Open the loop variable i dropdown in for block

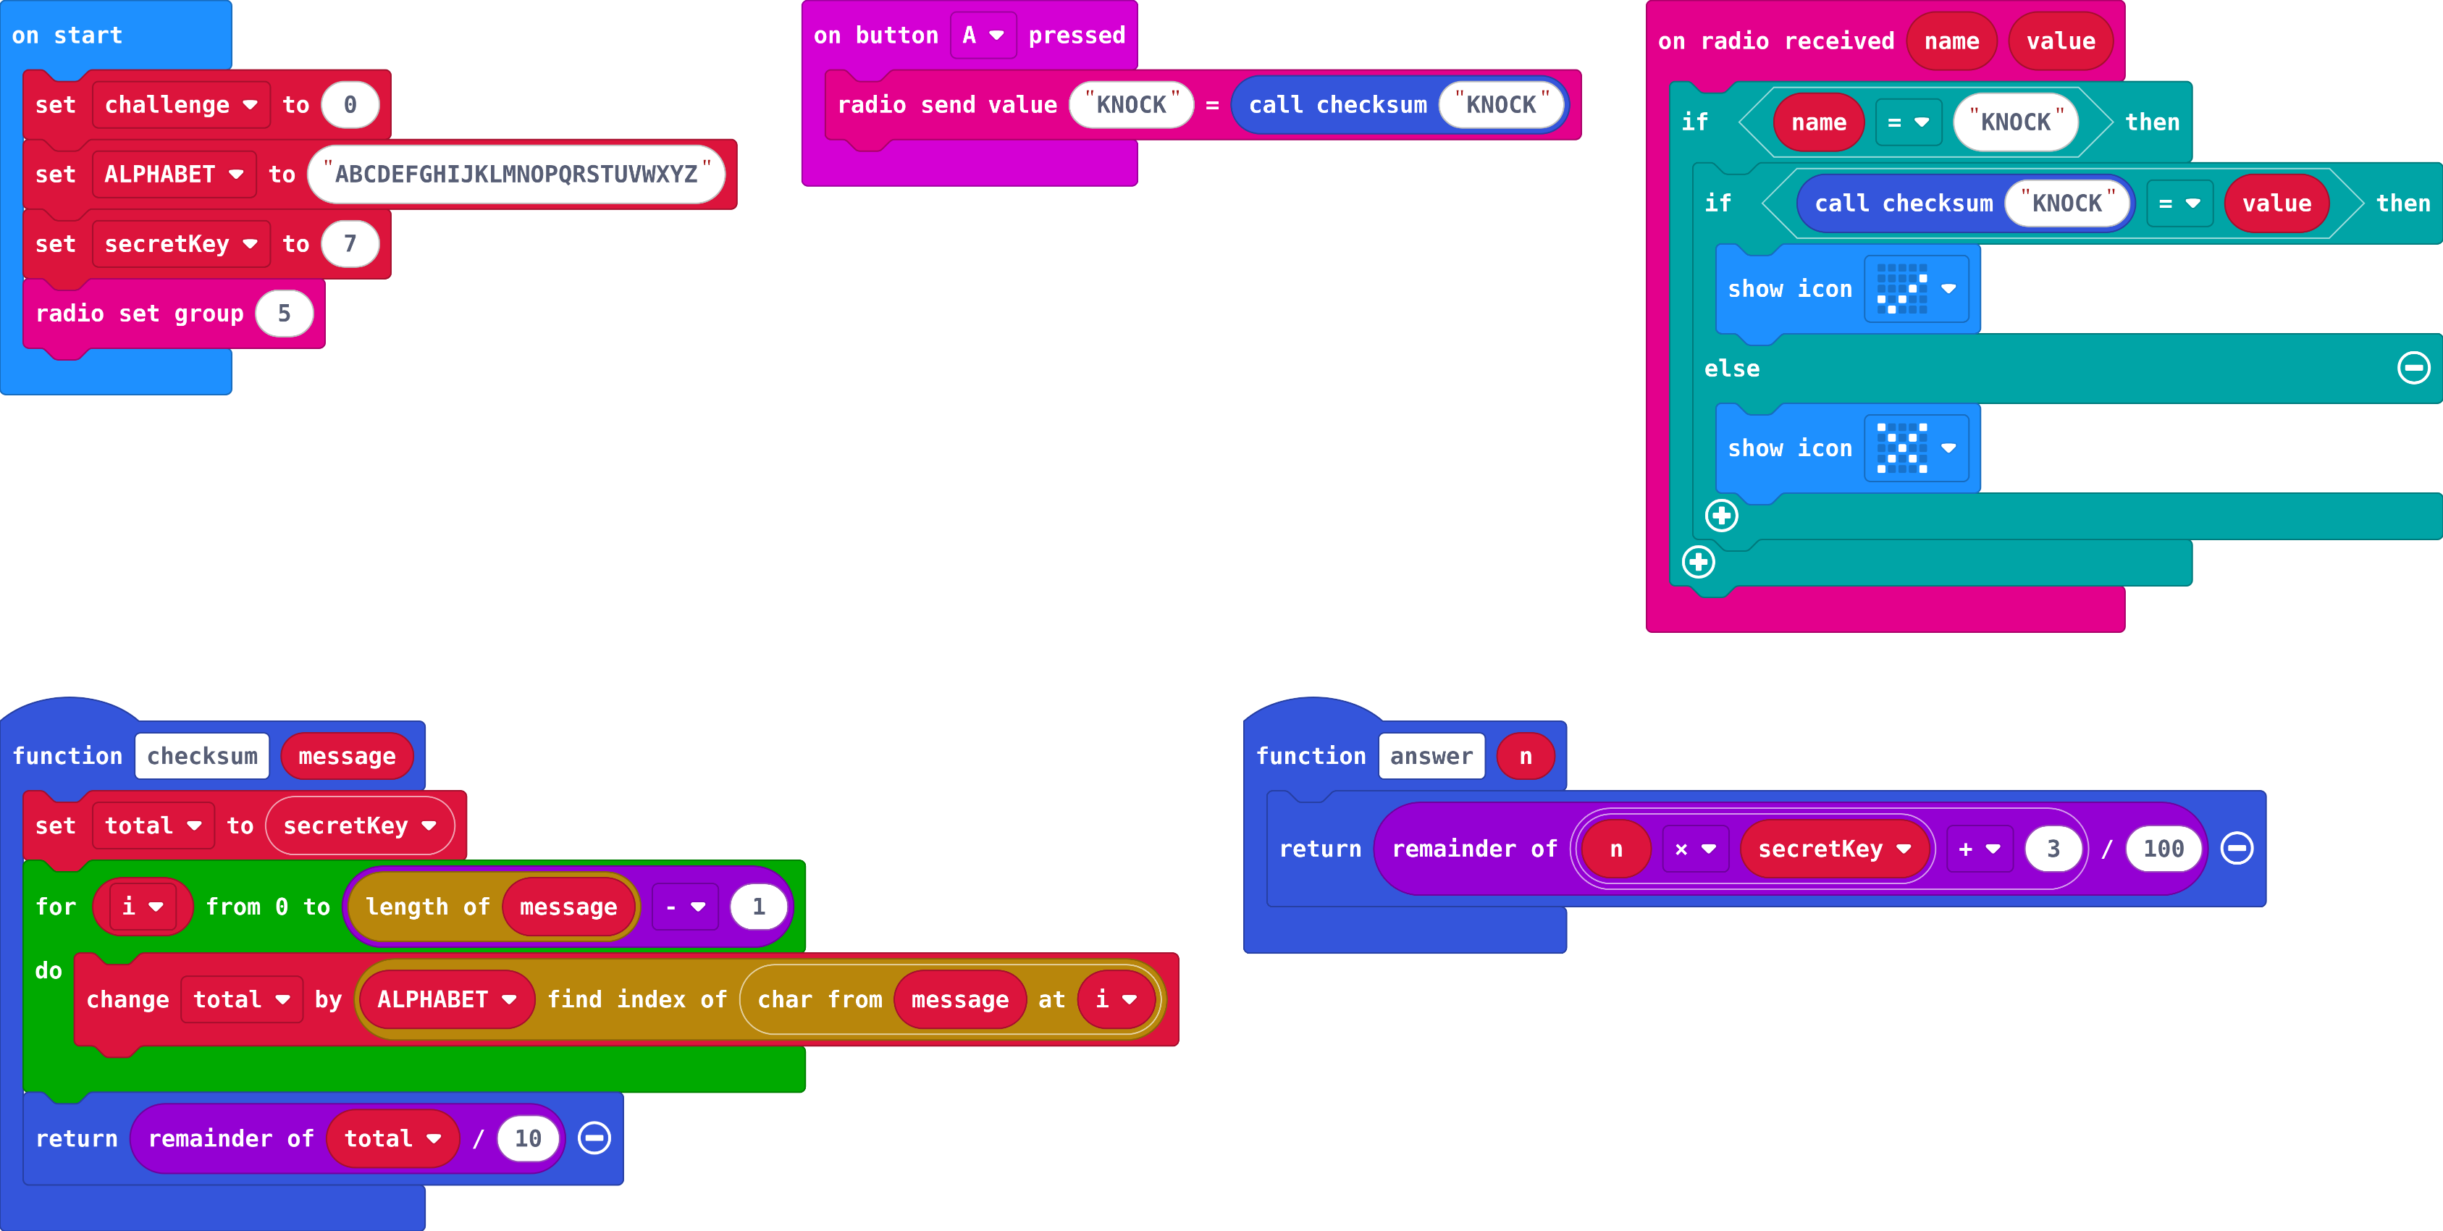click(142, 907)
